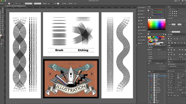Click the None color mode icon under Fill/Stroke
The height and width of the screenshot is (104, 186).
[x=3, y=40]
